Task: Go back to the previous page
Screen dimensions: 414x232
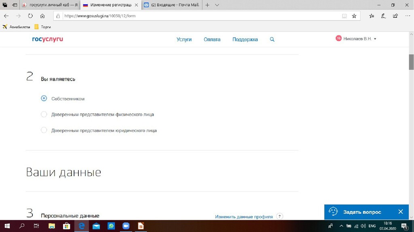Action: (x=6, y=16)
